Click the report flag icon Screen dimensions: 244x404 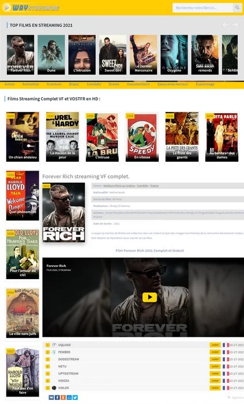pyautogui.click(x=229, y=398)
